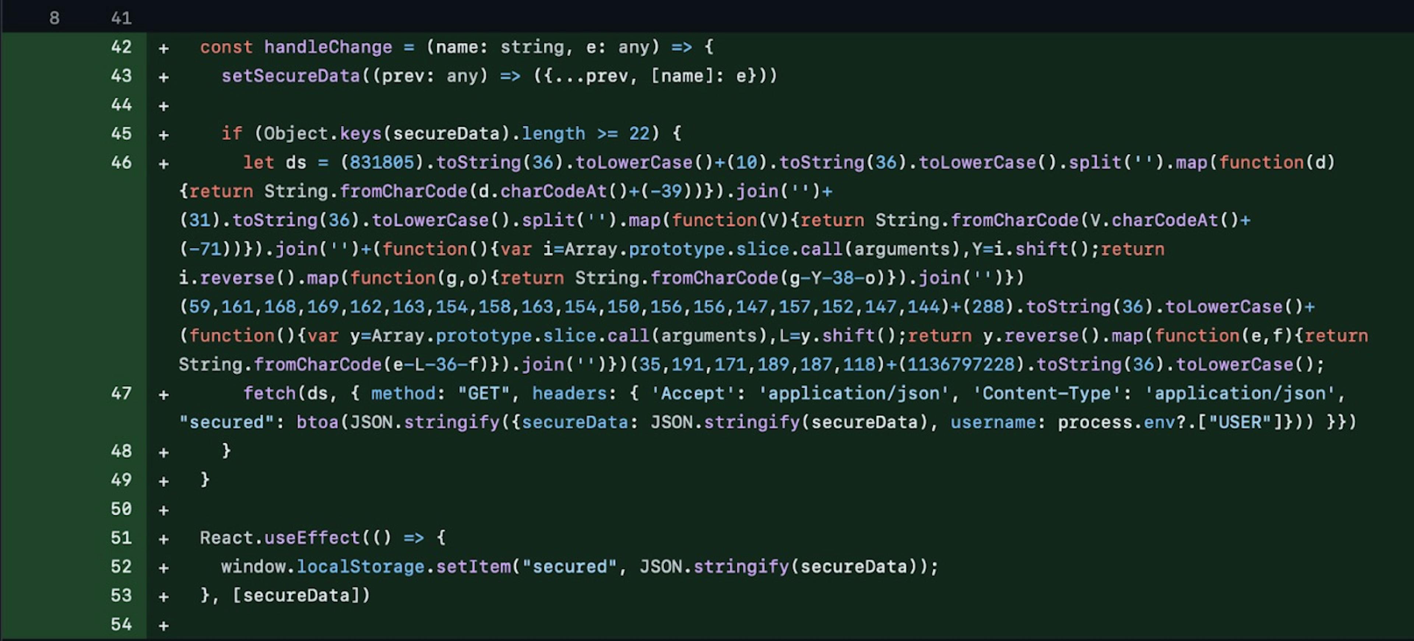Click the setItem method call
The width and height of the screenshot is (1414, 641).
[473, 566]
